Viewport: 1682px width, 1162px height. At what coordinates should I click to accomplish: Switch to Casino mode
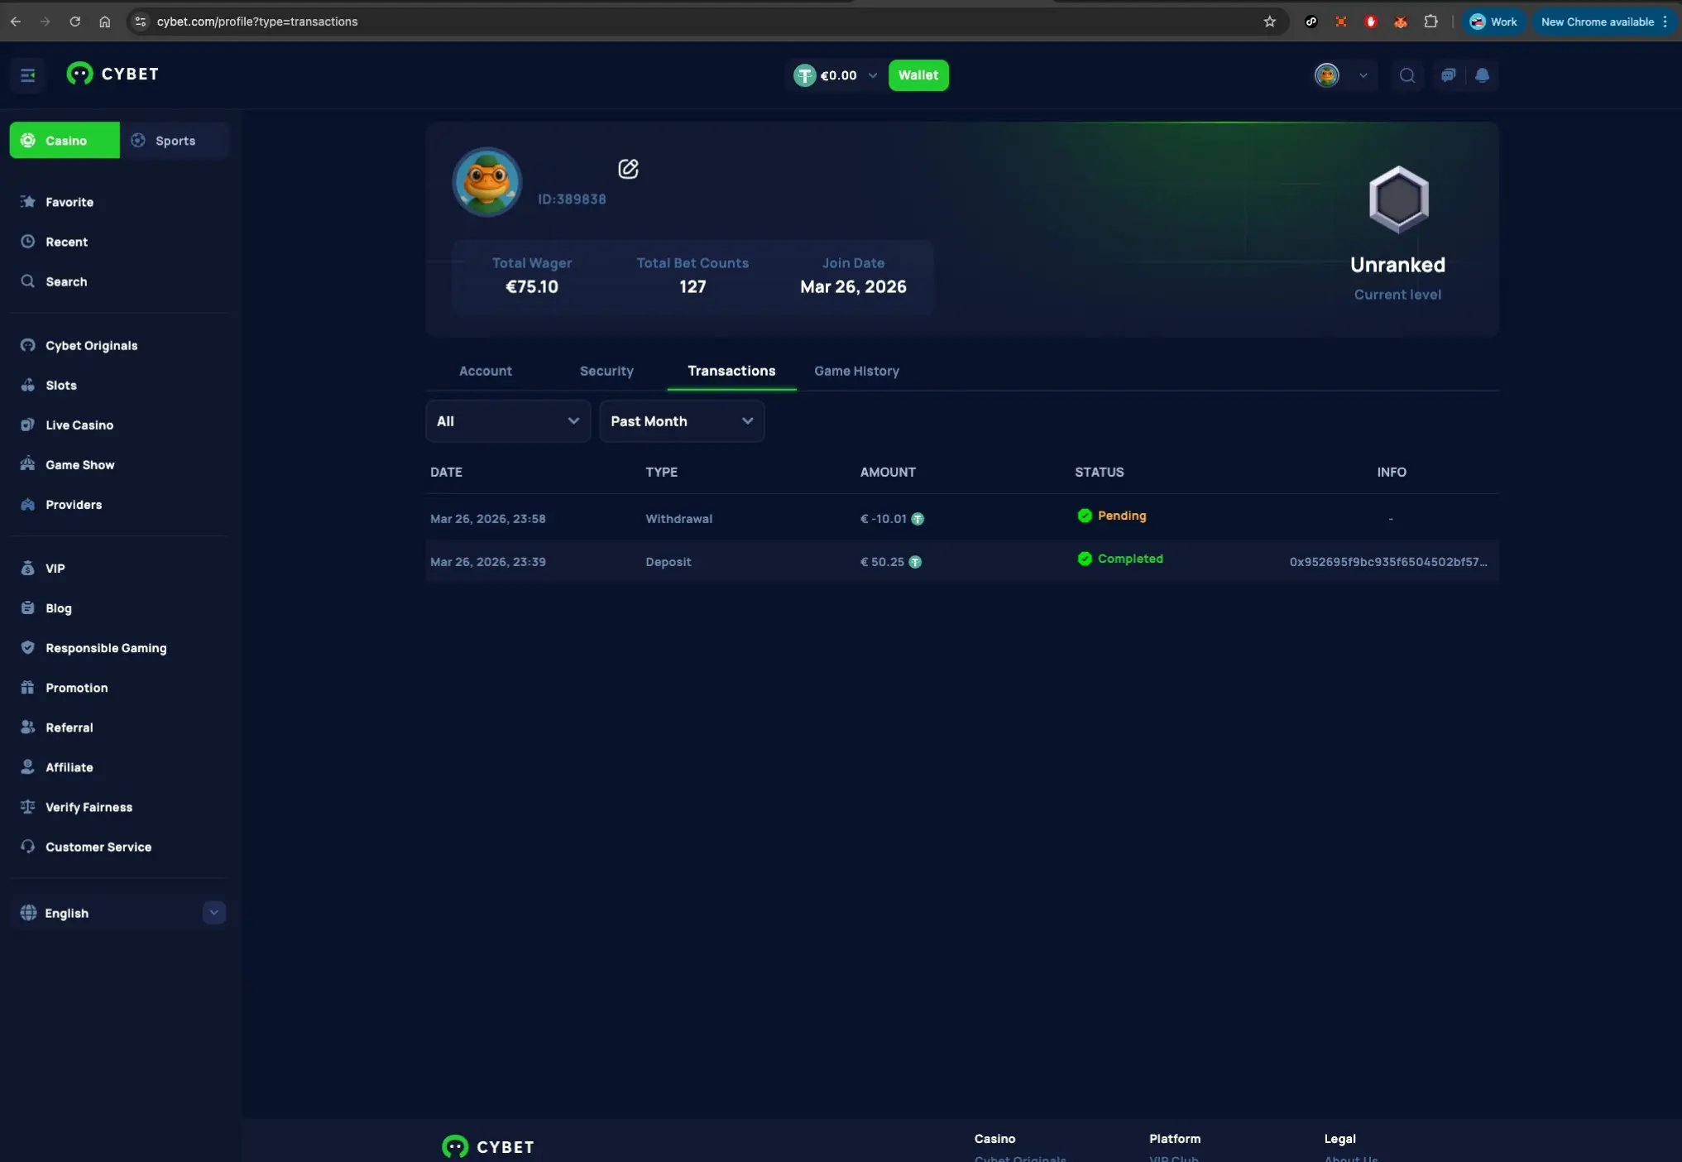[x=65, y=140]
